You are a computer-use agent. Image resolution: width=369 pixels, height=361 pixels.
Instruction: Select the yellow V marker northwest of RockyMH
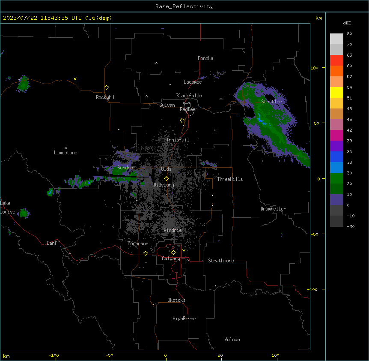pyautogui.click(x=75, y=79)
